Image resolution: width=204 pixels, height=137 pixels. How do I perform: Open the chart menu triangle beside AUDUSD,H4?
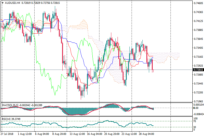2,3
